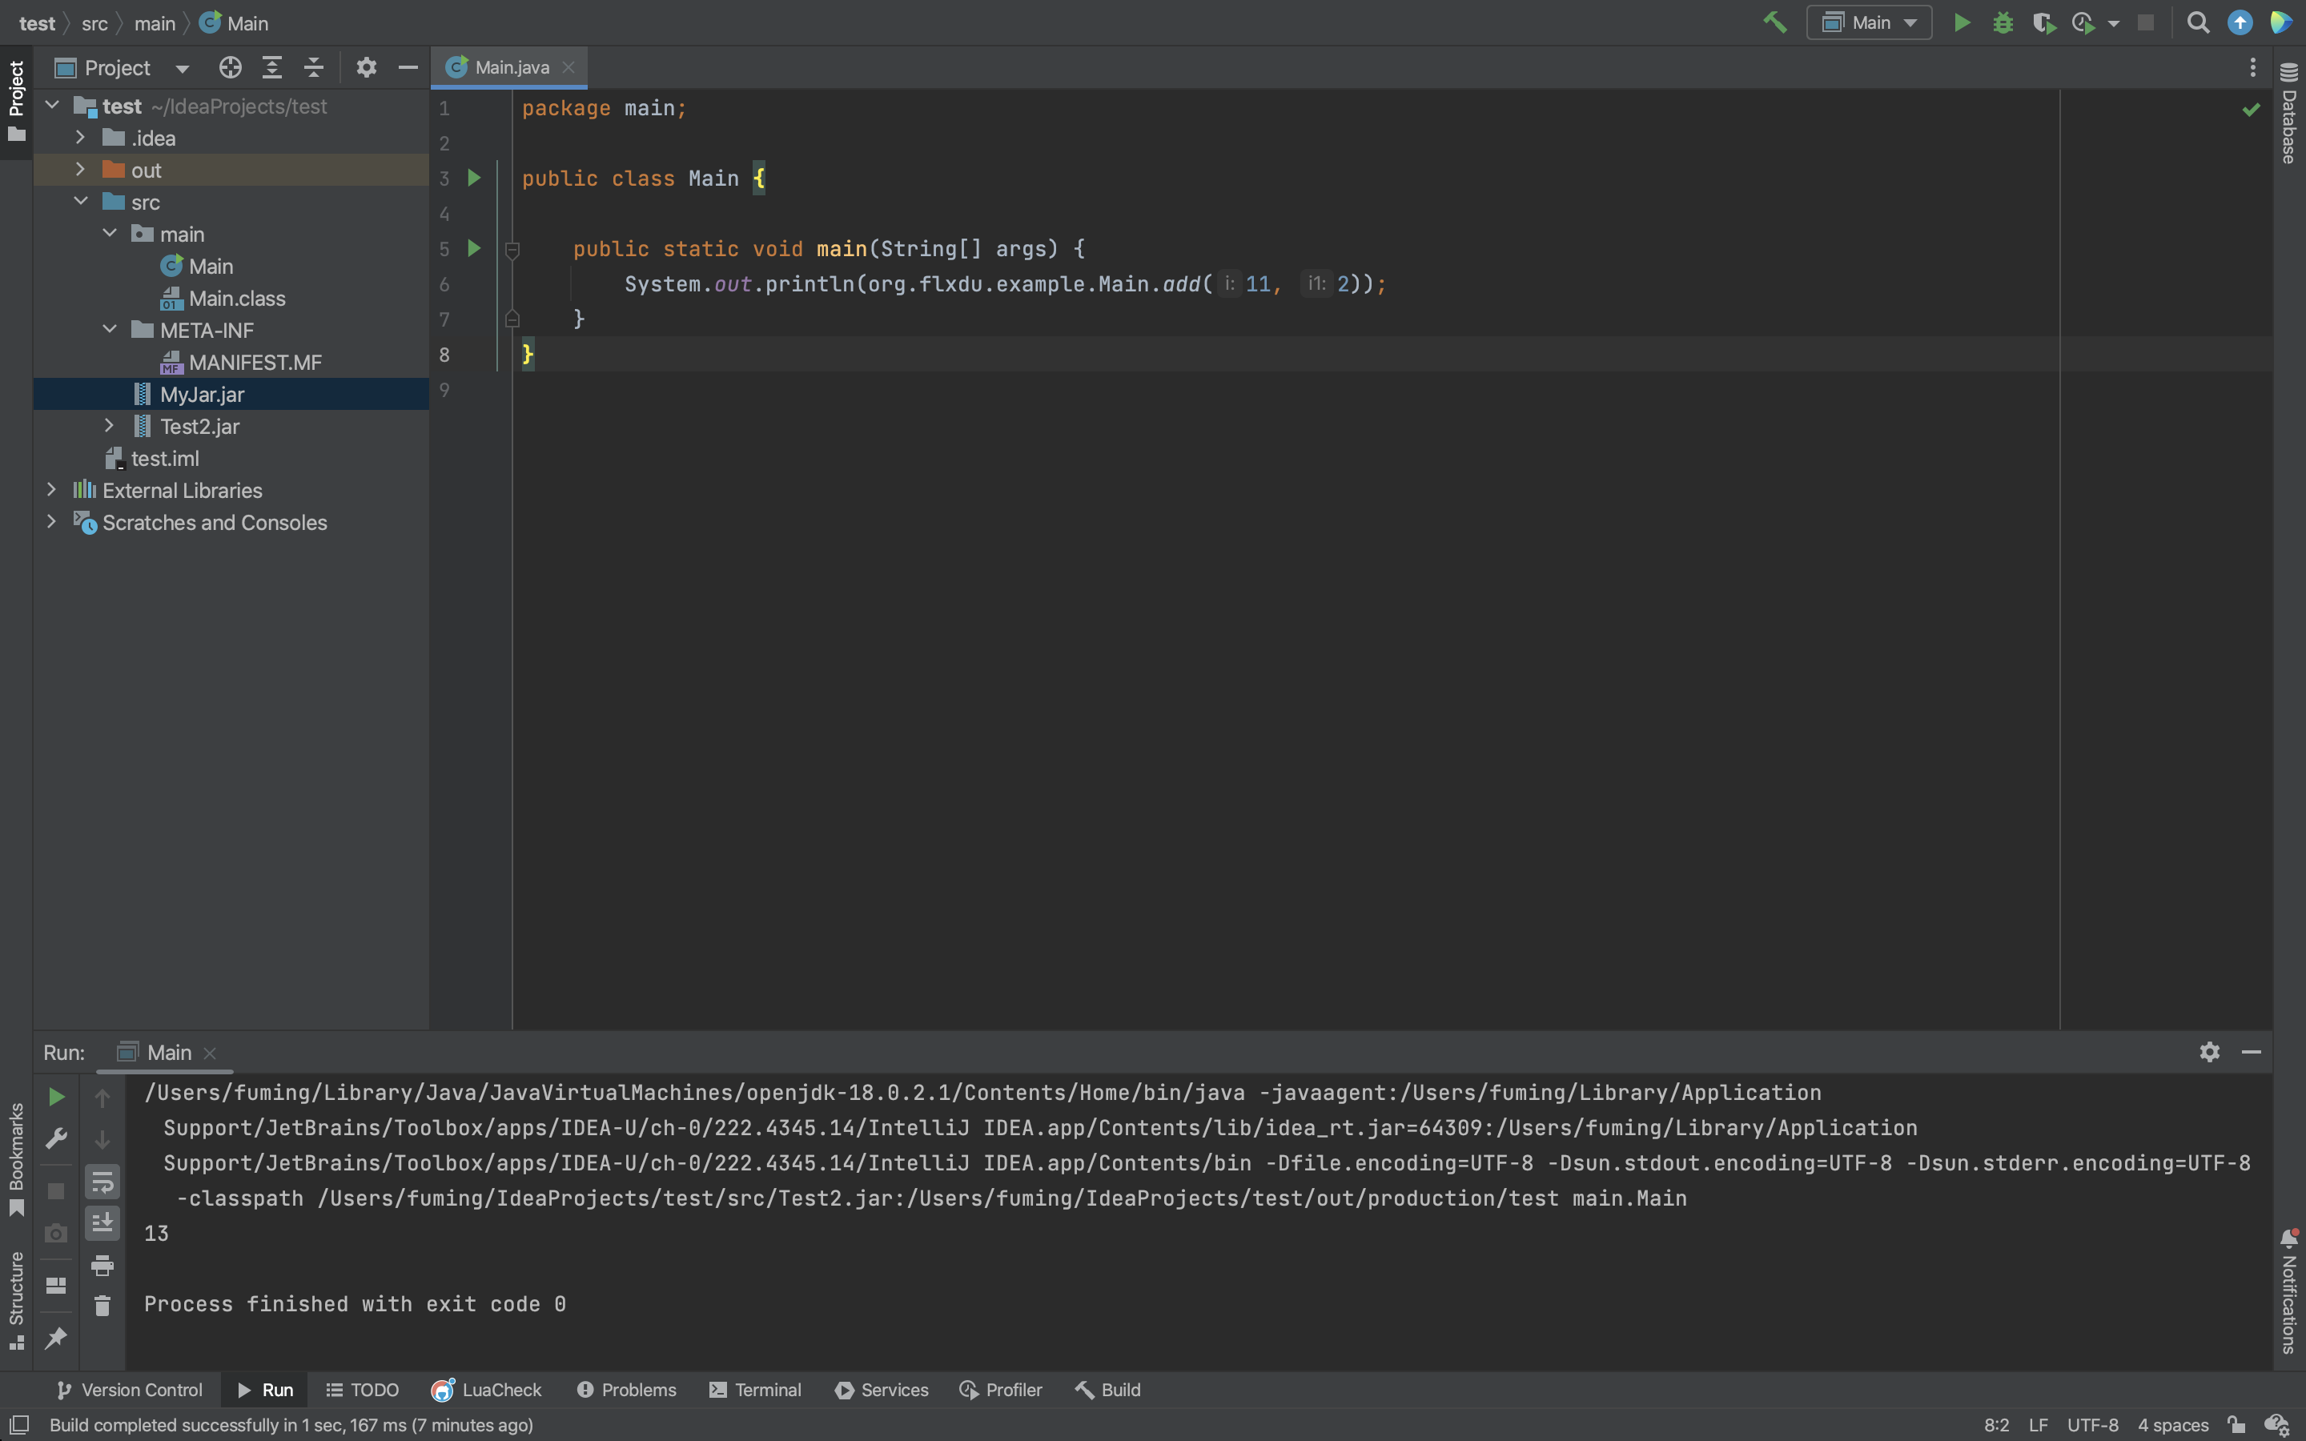Toggle the Database side panel
This screenshot has height=1441, width=2306.
click(2289, 114)
